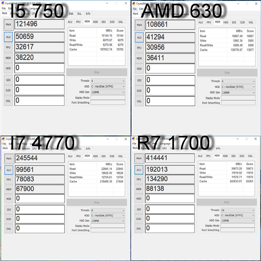This screenshot has width=261, height=261.
Task: Click the Cache value 138776.07 in AMD 630 table
Action: [x=236, y=50]
